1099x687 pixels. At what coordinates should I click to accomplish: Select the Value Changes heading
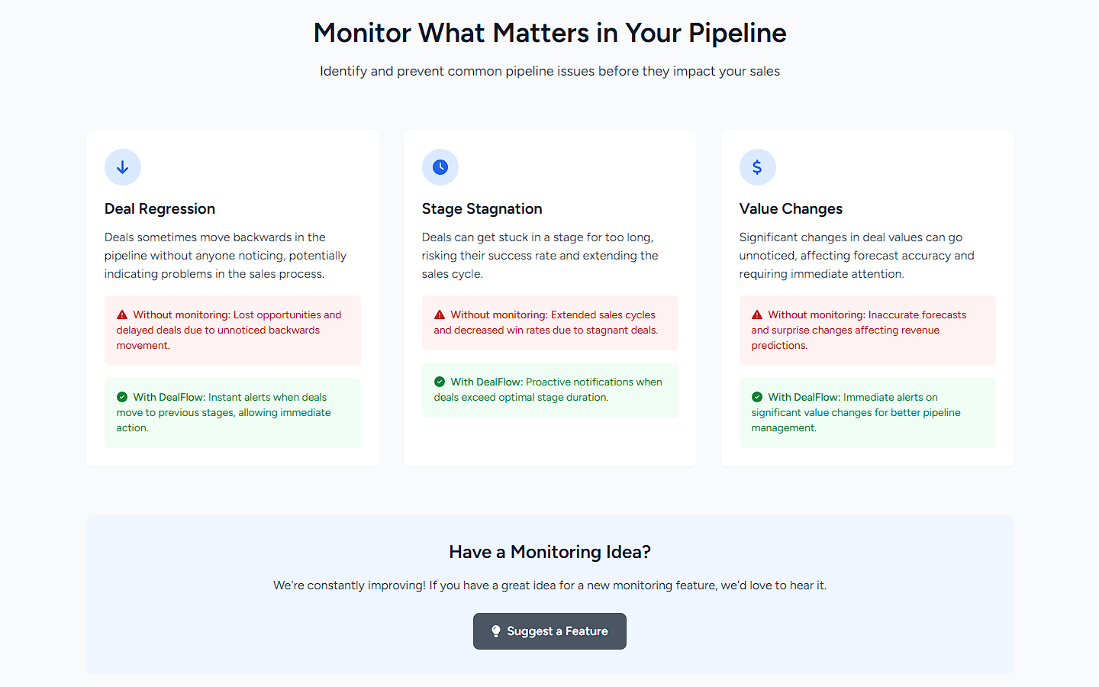[x=791, y=208]
